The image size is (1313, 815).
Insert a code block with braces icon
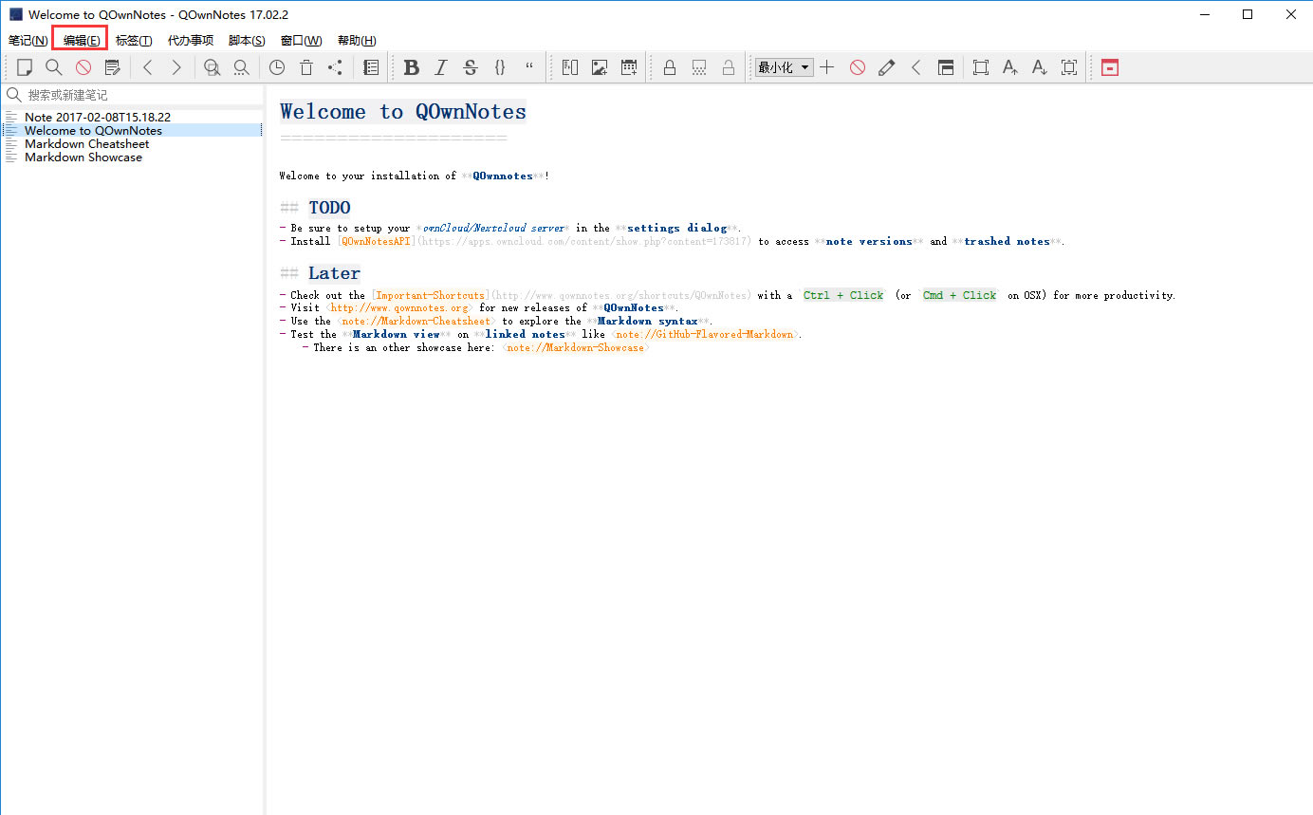pos(500,67)
